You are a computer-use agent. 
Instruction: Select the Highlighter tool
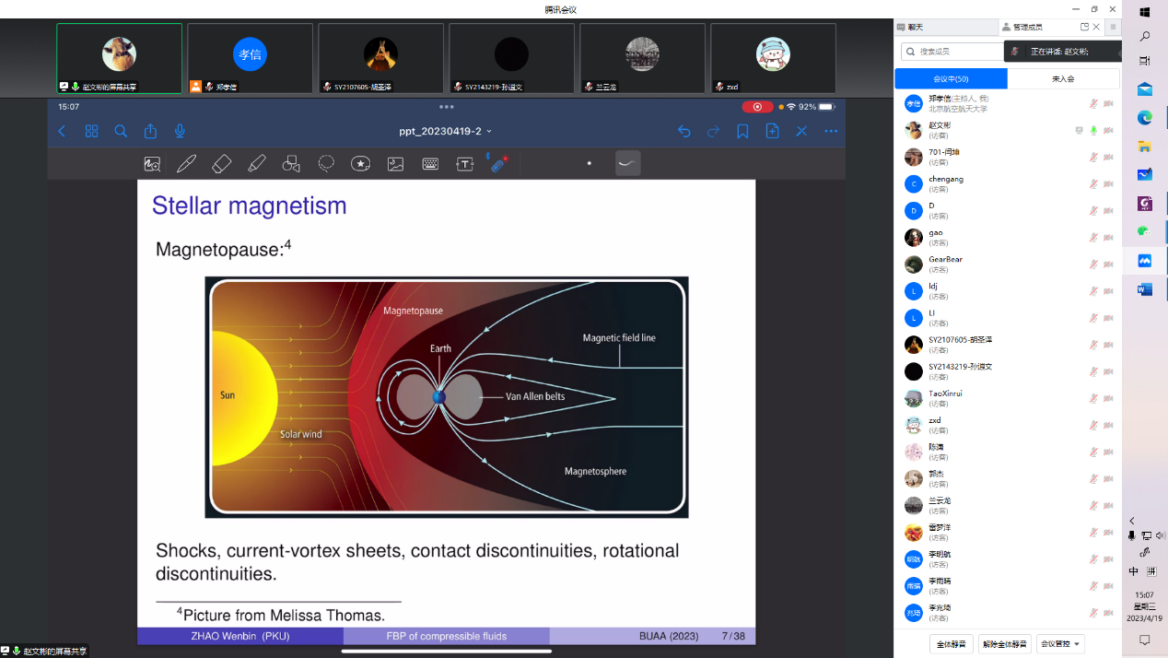256,164
